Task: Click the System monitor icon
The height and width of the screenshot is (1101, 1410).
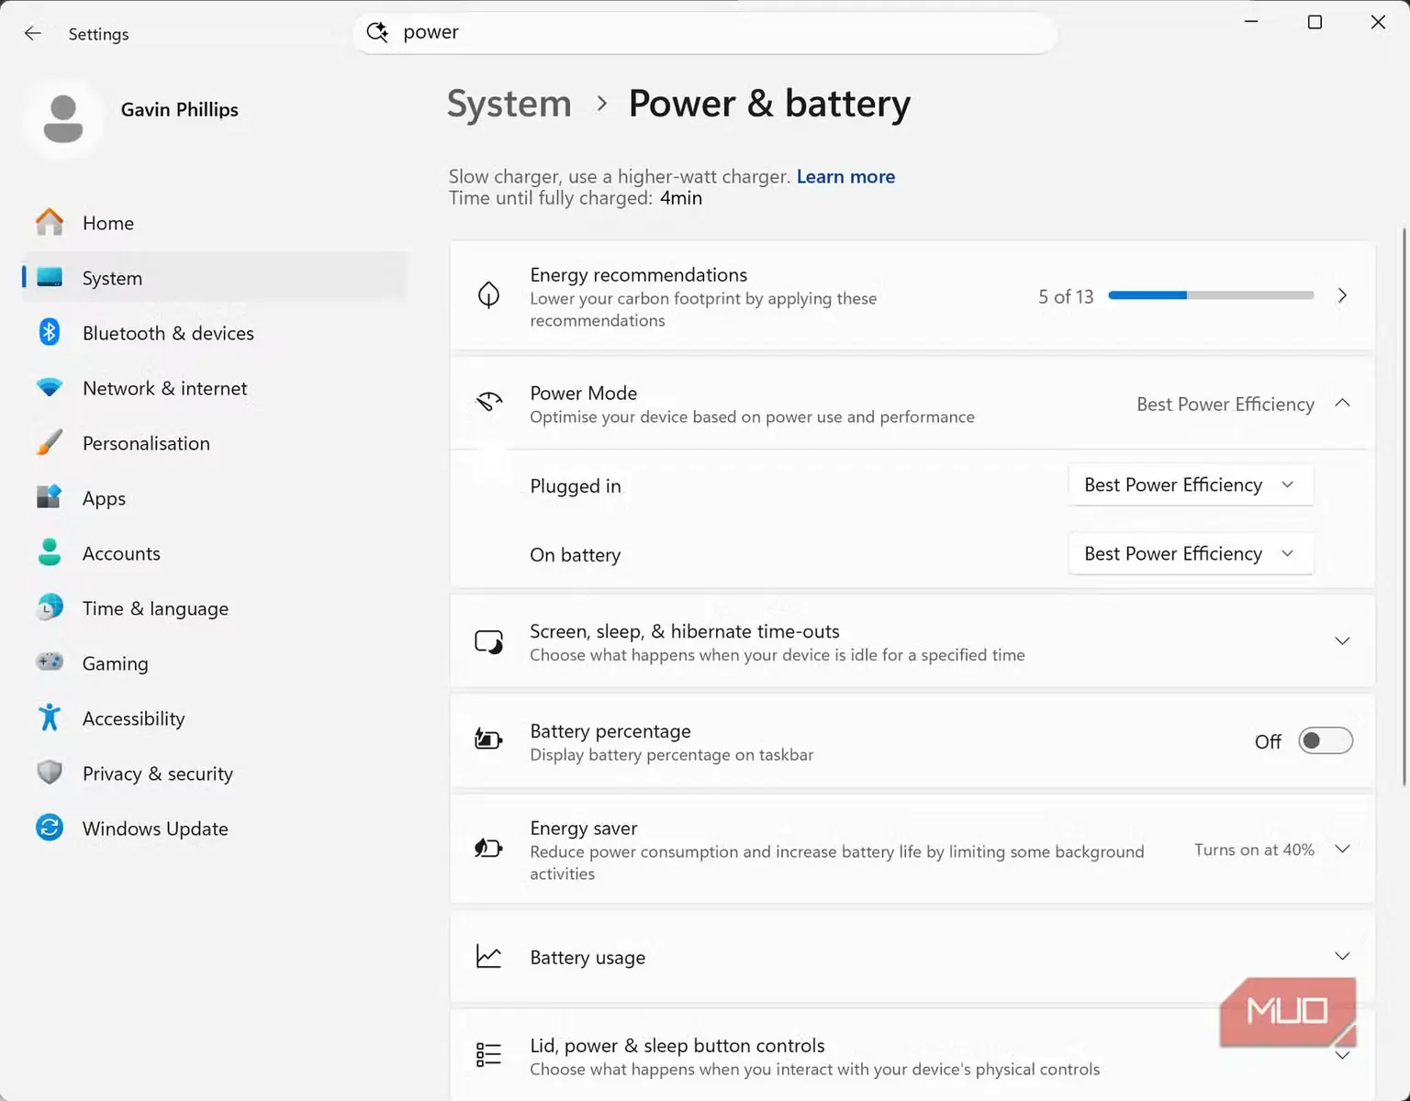Action: point(50,277)
